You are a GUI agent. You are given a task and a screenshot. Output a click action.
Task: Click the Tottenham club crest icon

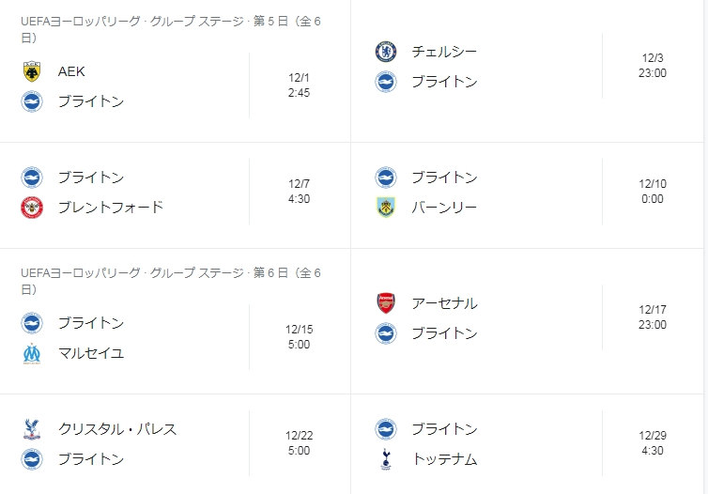coord(386,459)
